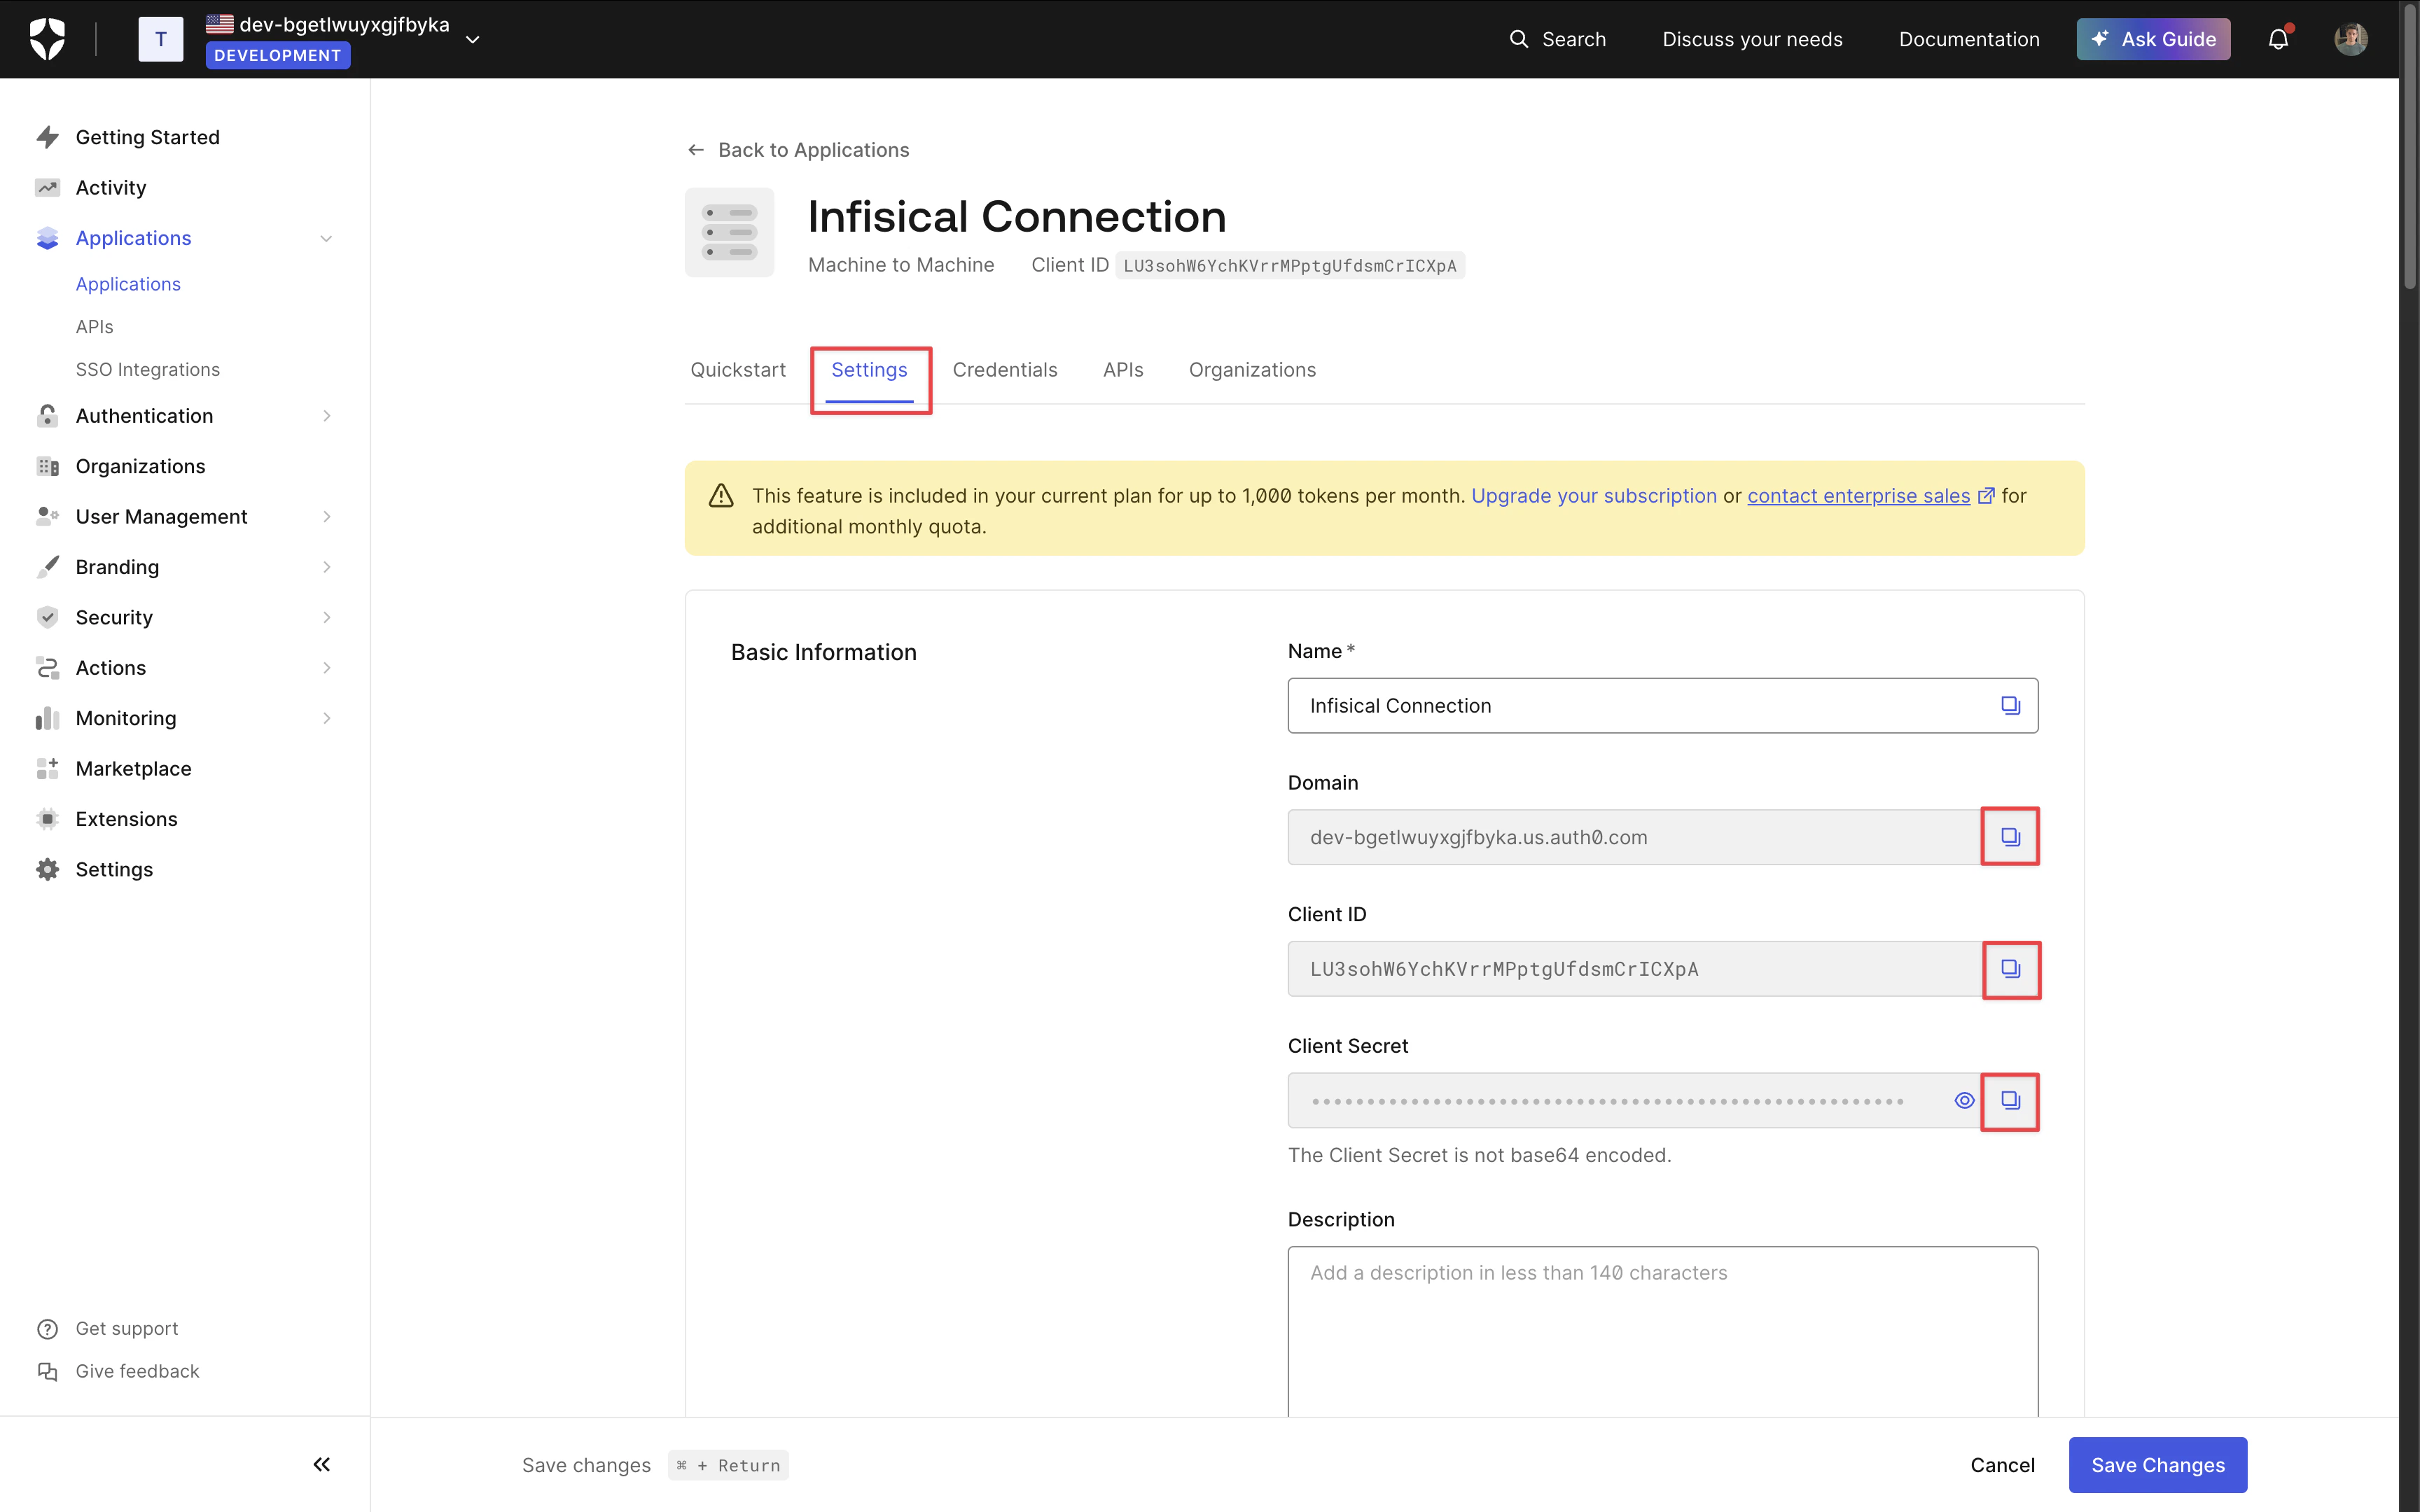Collapse the sidebar with double chevron
Image resolution: width=2420 pixels, height=1512 pixels.
321,1464
